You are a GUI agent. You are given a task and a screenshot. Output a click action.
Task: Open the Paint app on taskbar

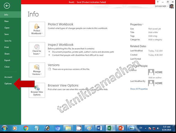click(90, 128)
